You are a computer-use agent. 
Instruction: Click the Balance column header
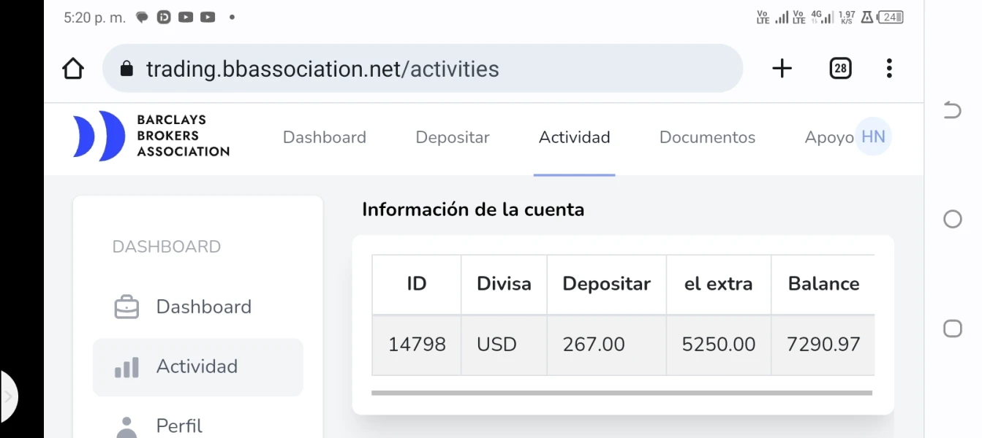823,284
